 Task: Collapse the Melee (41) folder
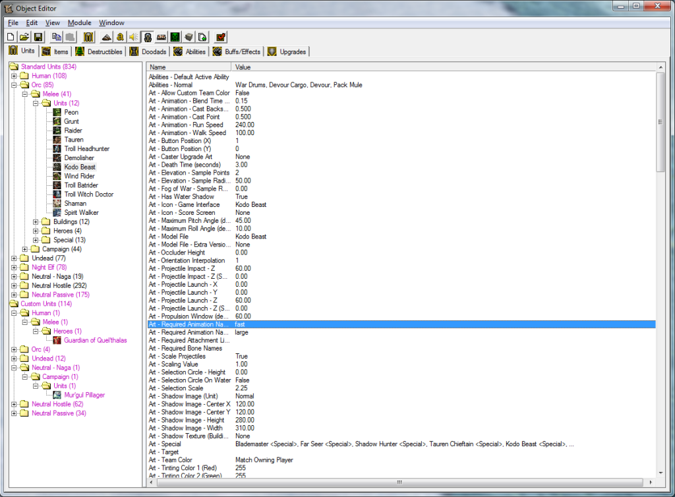click(x=25, y=94)
